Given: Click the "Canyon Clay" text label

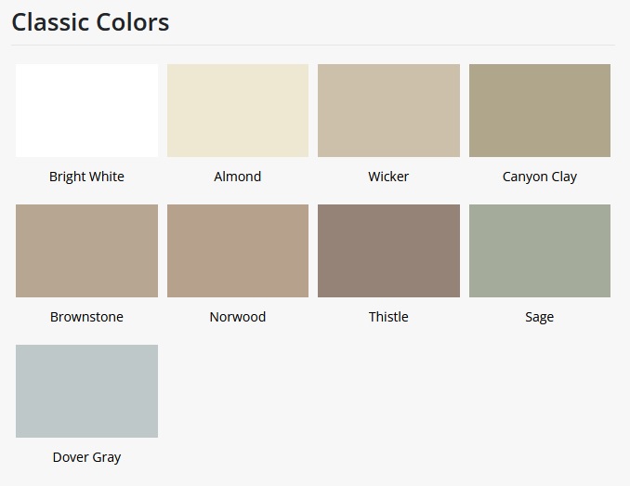Looking at the screenshot, I should 540,177.
